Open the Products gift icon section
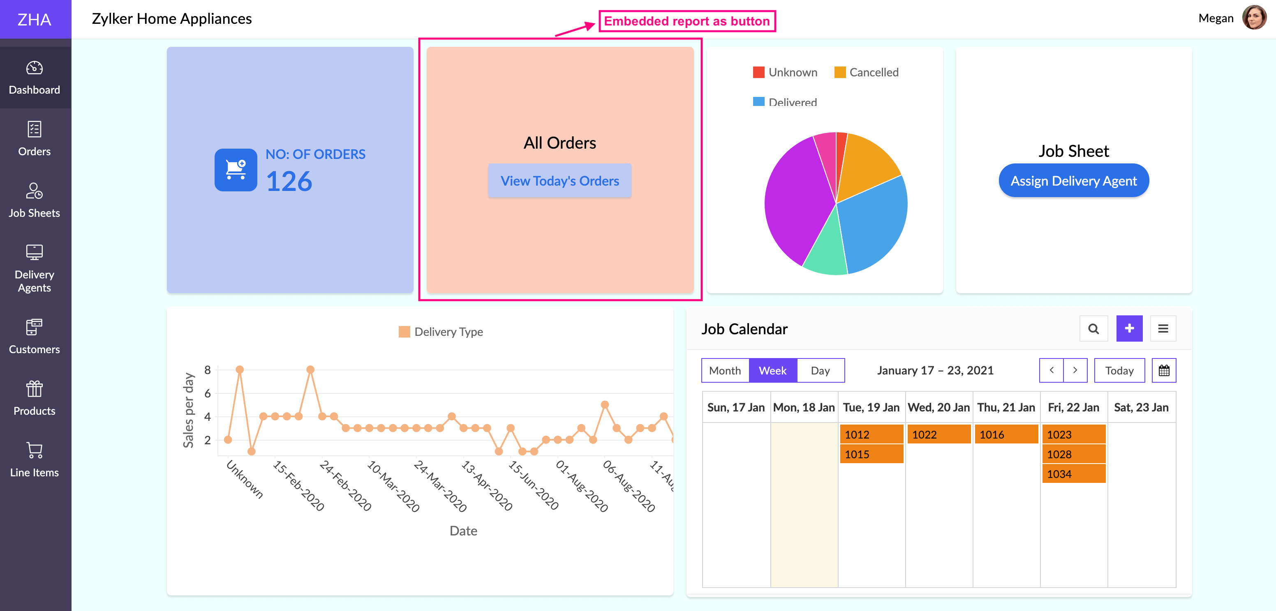 [x=34, y=389]
